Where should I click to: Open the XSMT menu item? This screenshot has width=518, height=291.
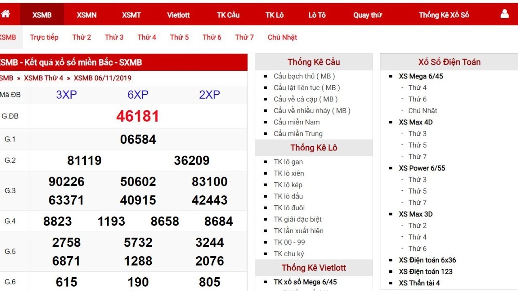point(132,15)
